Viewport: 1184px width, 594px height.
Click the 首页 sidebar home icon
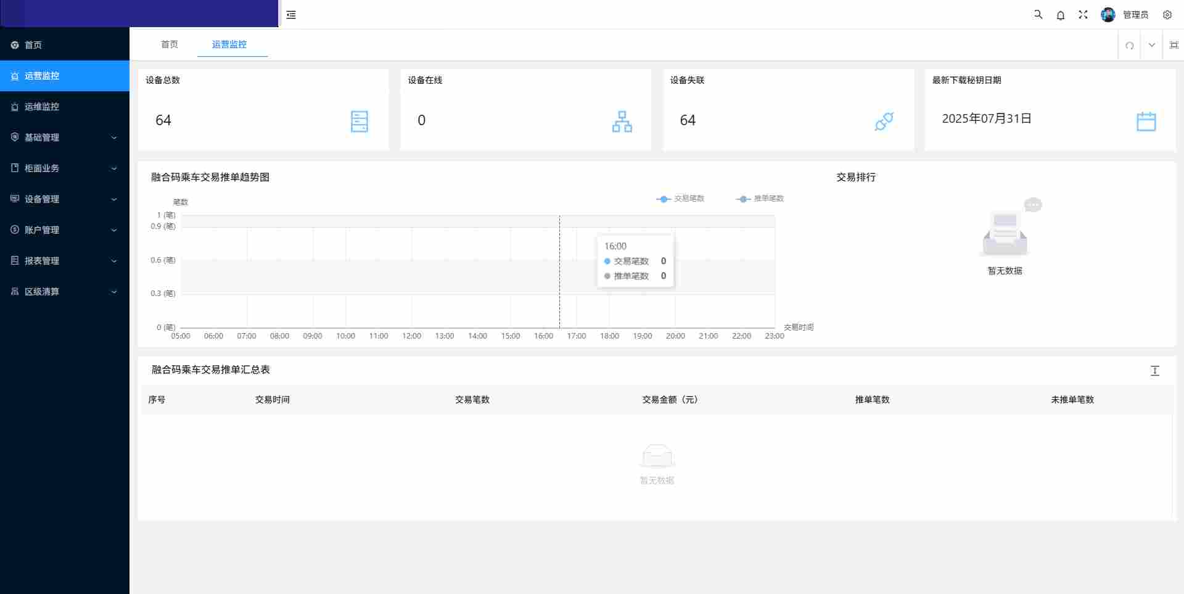click(15, 45)
